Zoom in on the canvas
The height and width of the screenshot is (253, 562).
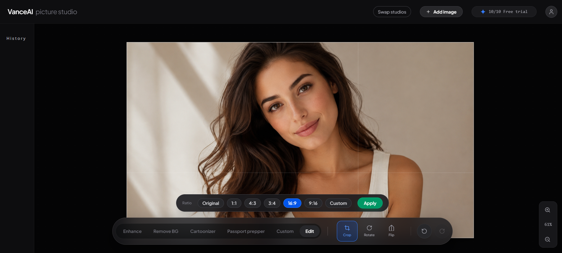coord(548,210)
